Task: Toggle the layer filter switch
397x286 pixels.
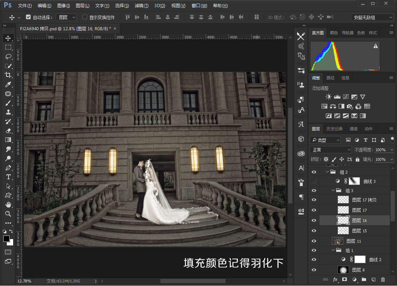Action: (x=392, y=140)
